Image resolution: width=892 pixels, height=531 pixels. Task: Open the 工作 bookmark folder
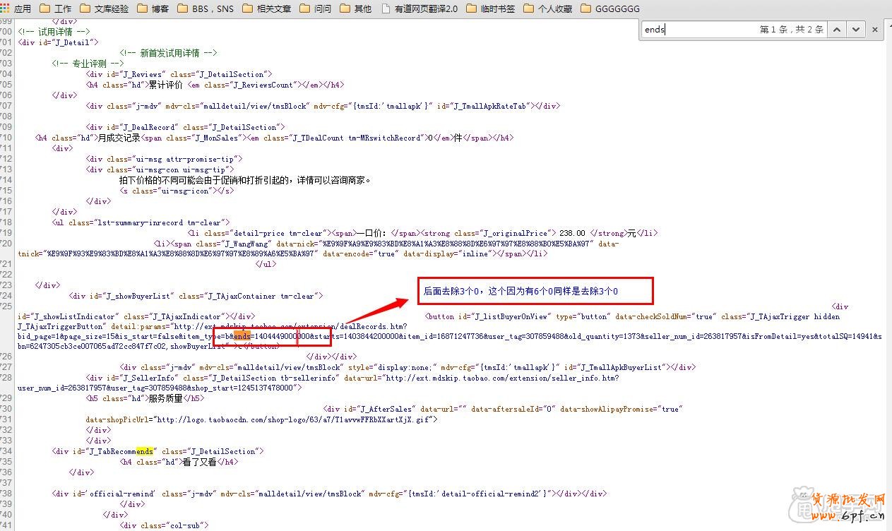pos(56,8)
